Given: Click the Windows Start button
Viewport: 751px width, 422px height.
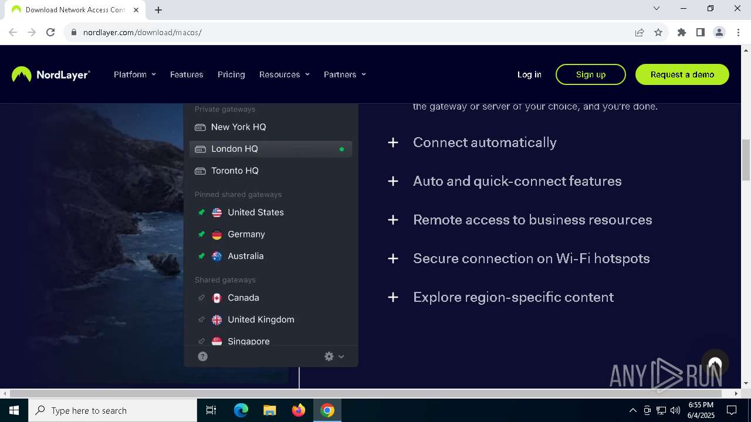Looking at the screenshot, I should coord(14,410).
